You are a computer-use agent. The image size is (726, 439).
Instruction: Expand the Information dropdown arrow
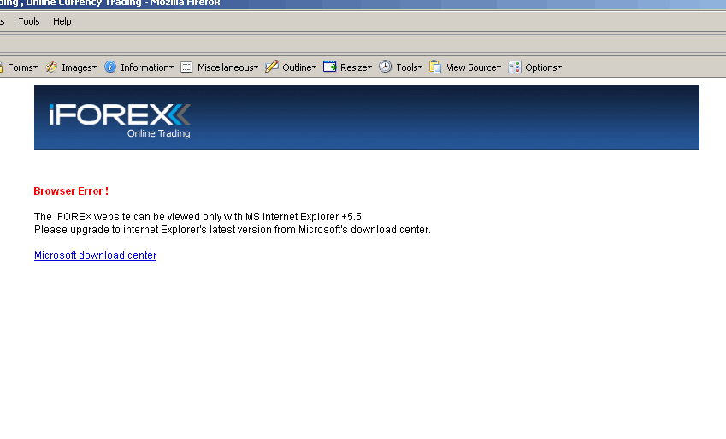pos(171,67)
